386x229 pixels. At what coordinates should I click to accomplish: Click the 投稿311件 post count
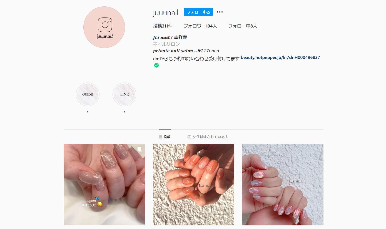[x=163, y=26]
